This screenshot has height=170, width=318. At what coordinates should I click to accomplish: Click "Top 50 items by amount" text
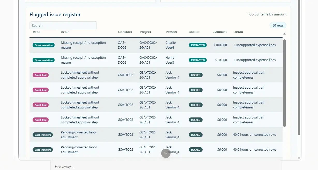[x=267, y=14]
